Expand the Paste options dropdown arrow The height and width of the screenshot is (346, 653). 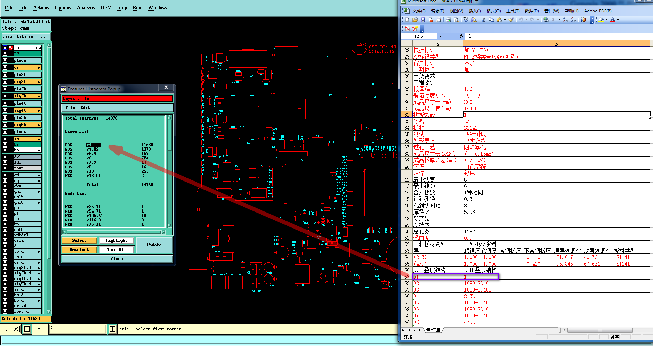(505, 20)
